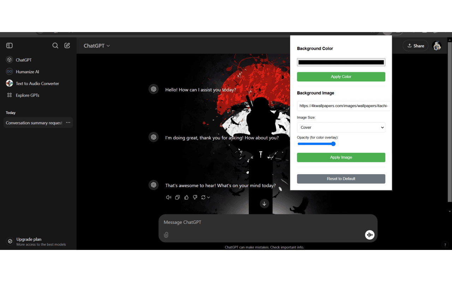This screenshot has height=282, width=452.
Task: Open the regenerate response model dropdown
Action: coord(206,197)
